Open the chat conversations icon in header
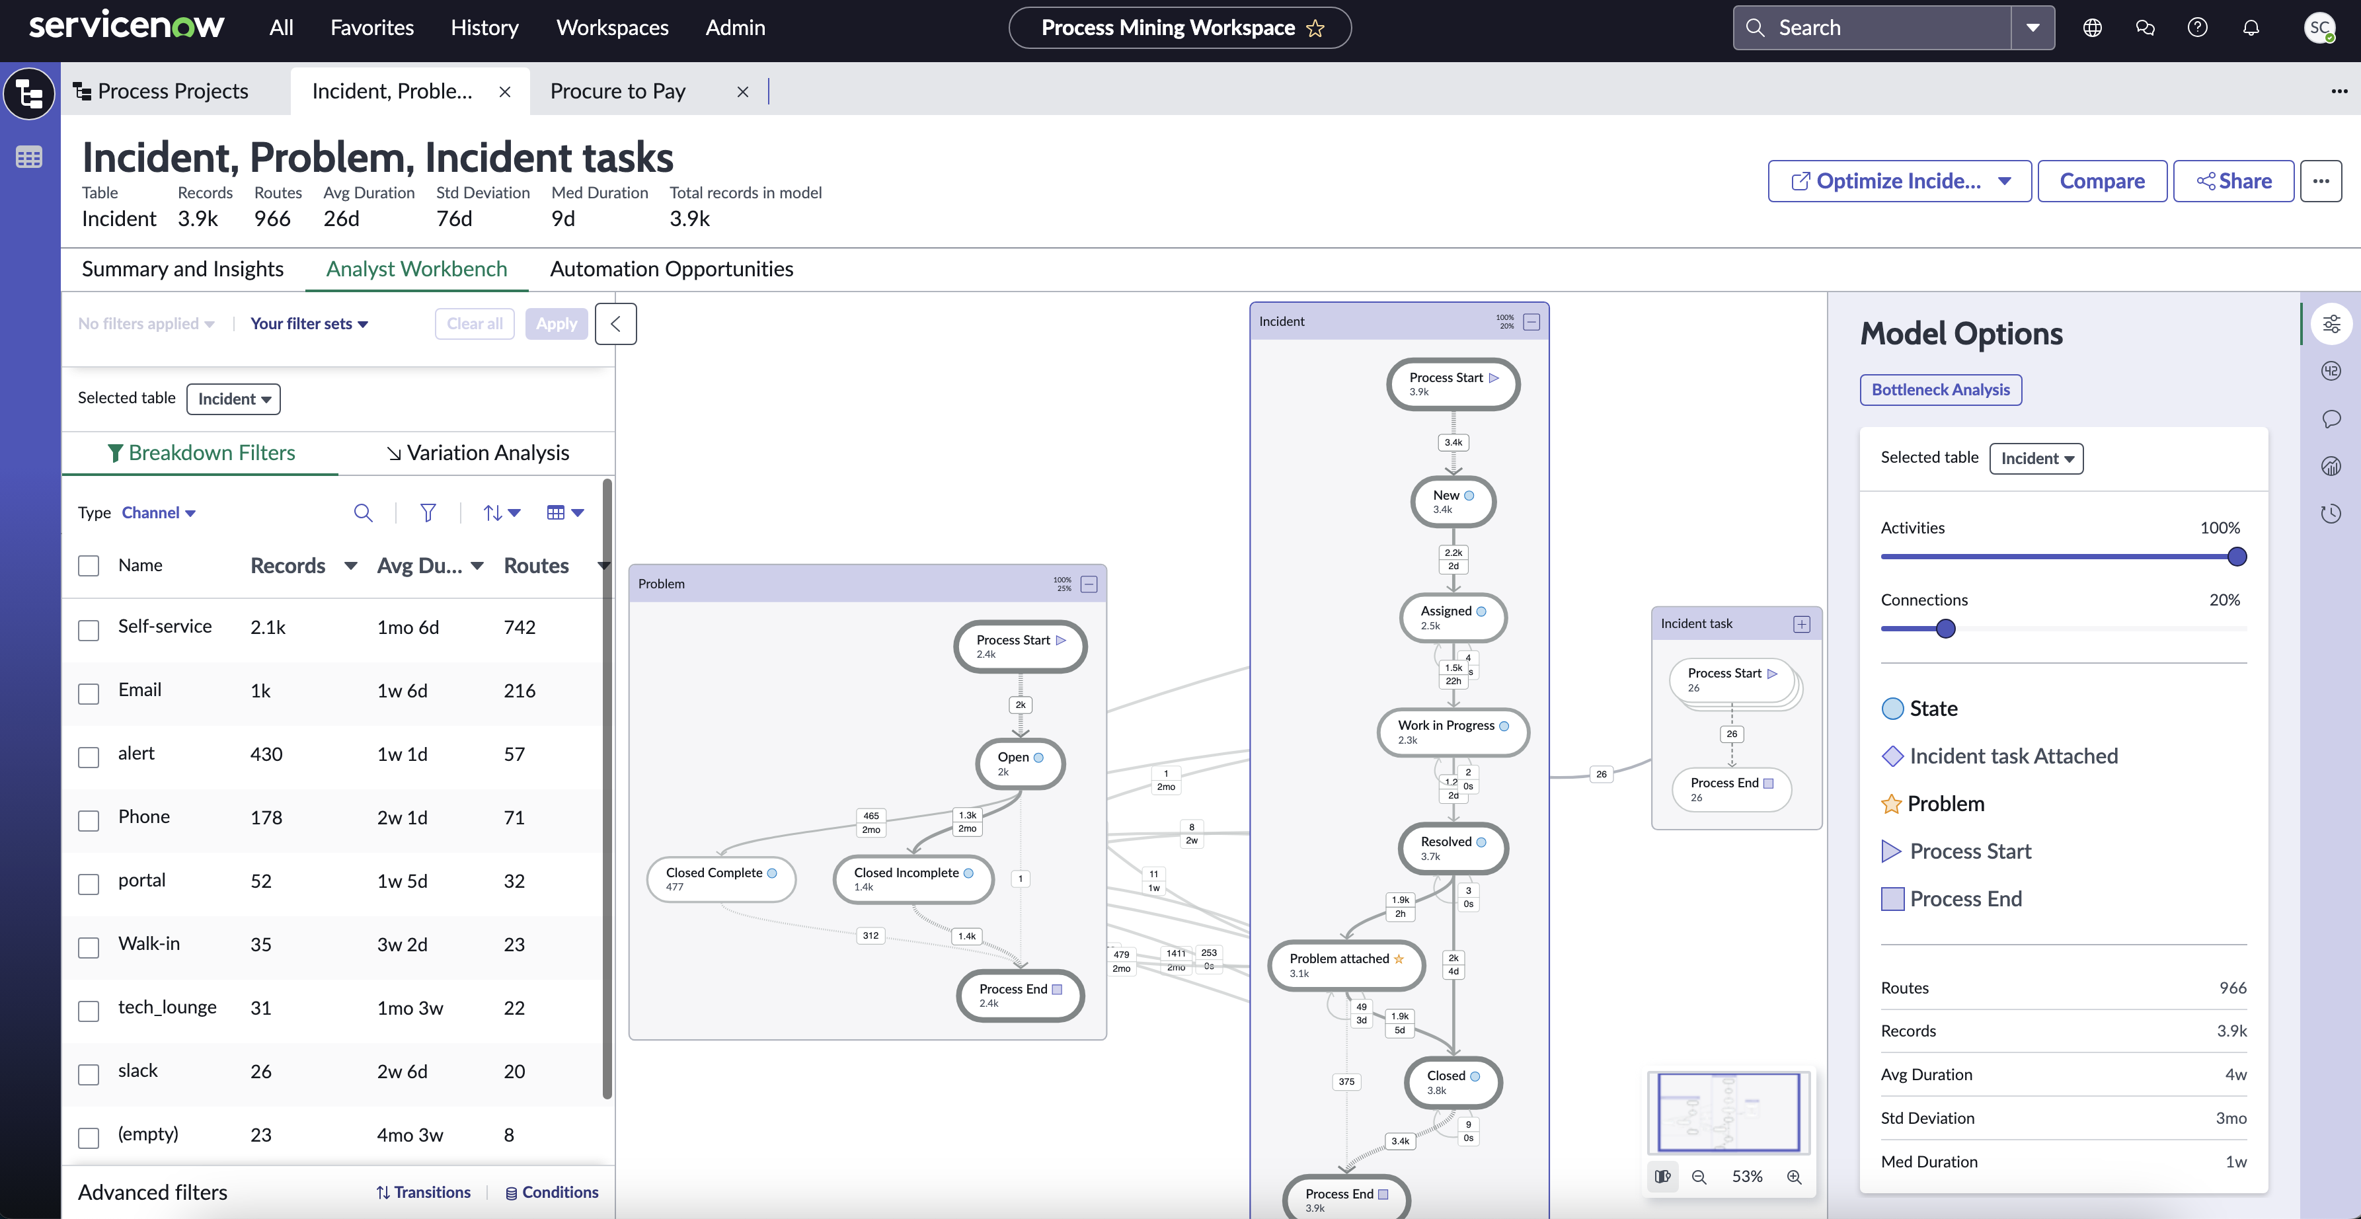This screenshot has width=2361, height=1219. (2145, 28)
